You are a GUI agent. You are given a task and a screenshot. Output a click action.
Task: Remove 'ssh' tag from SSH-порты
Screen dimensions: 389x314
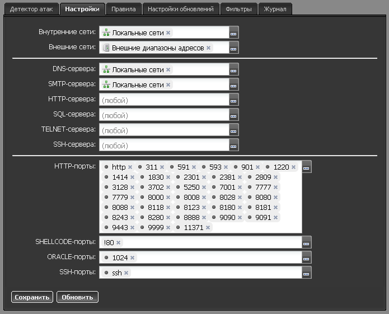[x=126, y=273]
